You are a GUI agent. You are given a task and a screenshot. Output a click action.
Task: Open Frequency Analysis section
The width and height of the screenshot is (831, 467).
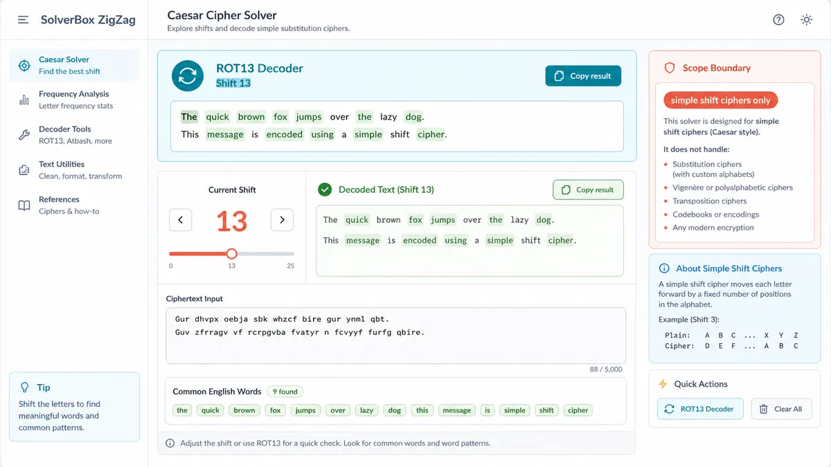tap(75, 100)
